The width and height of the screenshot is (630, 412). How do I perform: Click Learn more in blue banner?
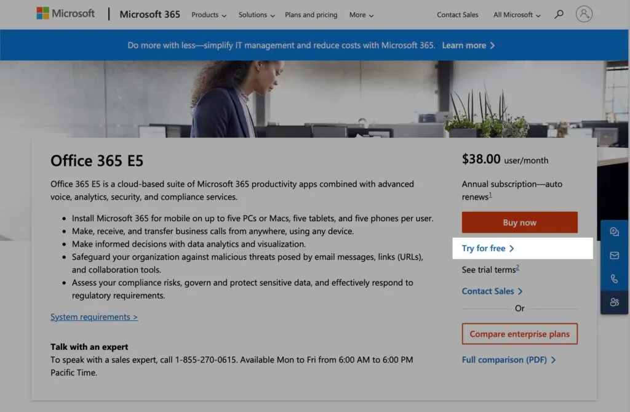468,46
